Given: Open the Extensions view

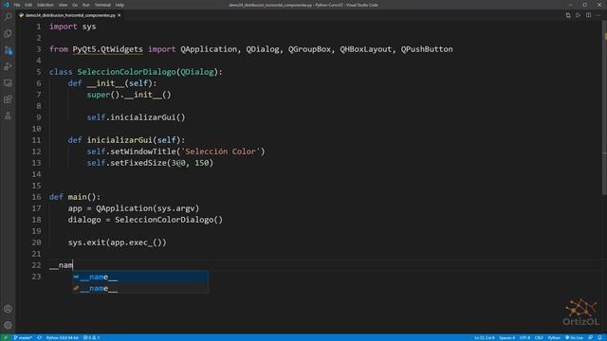Looking at the screenshot, I should [x=8, y=99].
